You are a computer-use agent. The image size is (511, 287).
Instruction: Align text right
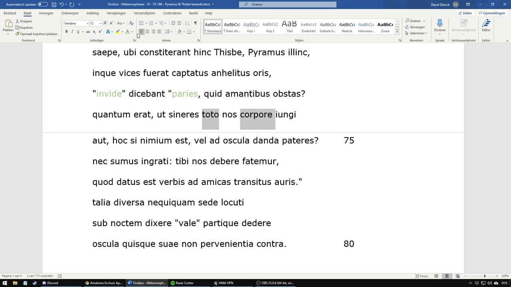click(x=153, y=31)
